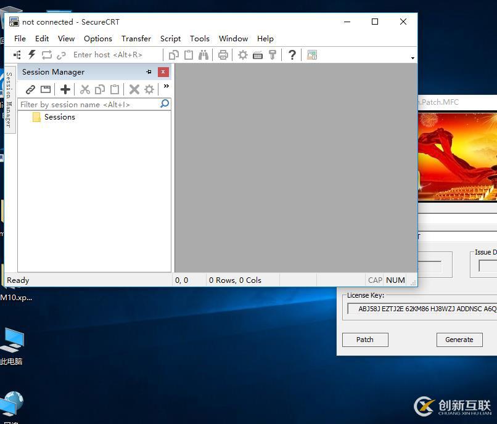
Task: Click the Quick Connect lightning bolt icon
Action: (x=31, y=55)
